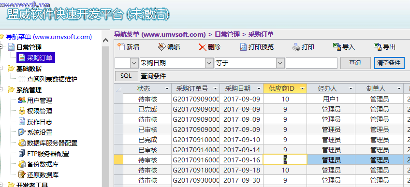Click the 2017-09-30 date cell
The height and width of the screenshot is (187, 410).
tap(242, 180)
